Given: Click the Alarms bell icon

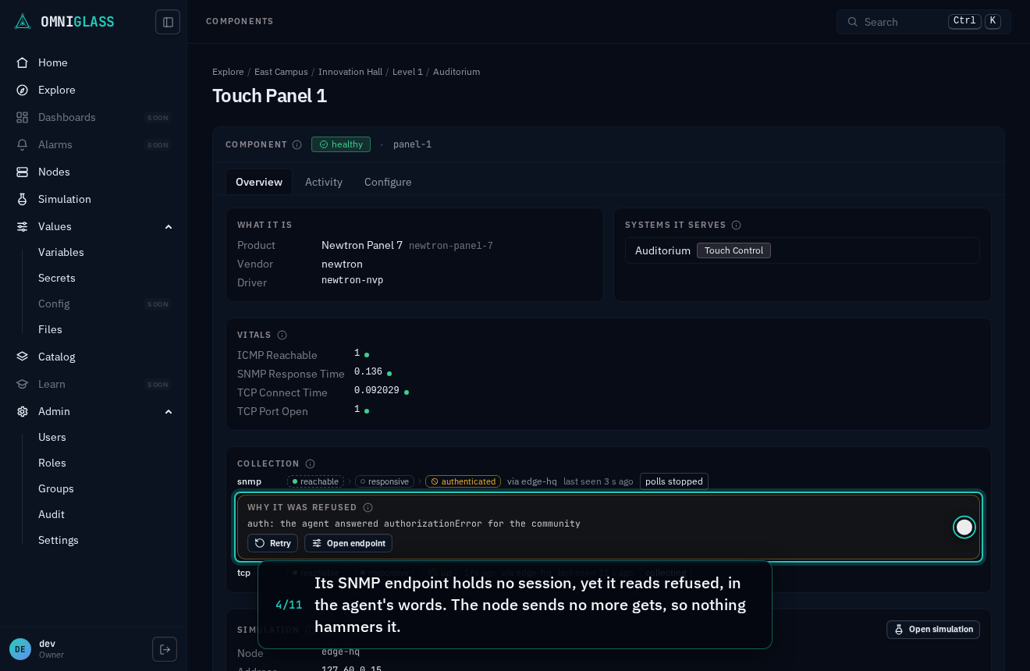Looking at the screenshot, I should click(x=23, y=144).
